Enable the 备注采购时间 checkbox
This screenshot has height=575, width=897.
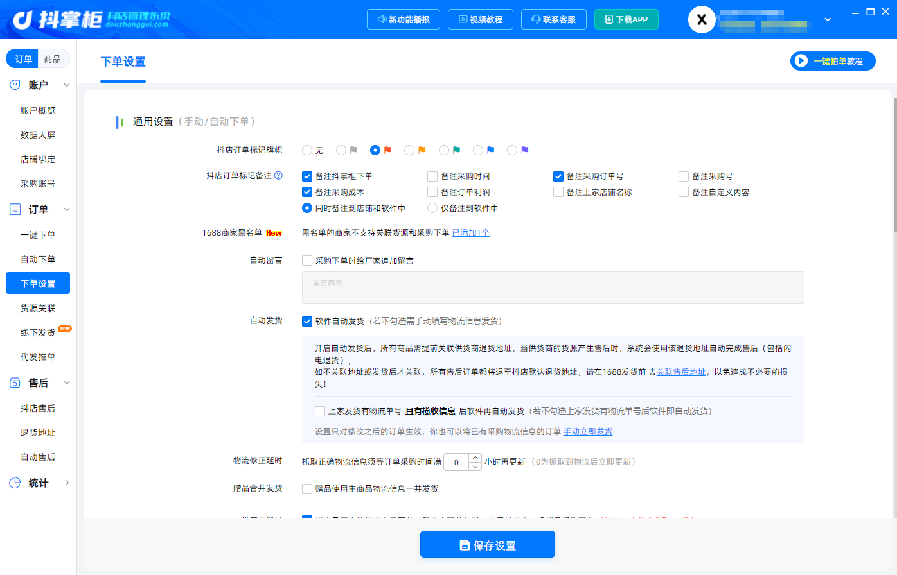click(x=432, y=176)
